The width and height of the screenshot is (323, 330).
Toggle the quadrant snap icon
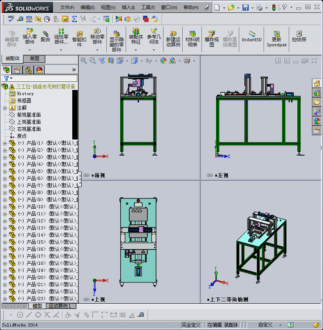[38, 315]
